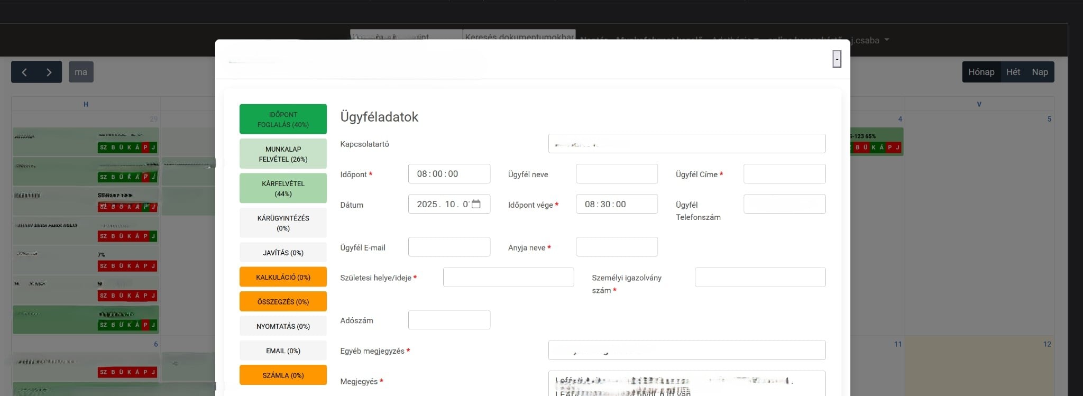Focus the Keresés dokumentumokban search box
Screen dimensions: 1083x396
point(519,35)
